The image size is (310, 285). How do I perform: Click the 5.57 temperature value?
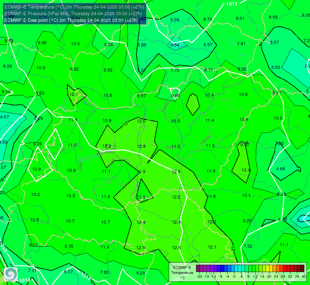pyautogui.click(x=275, y=42)
